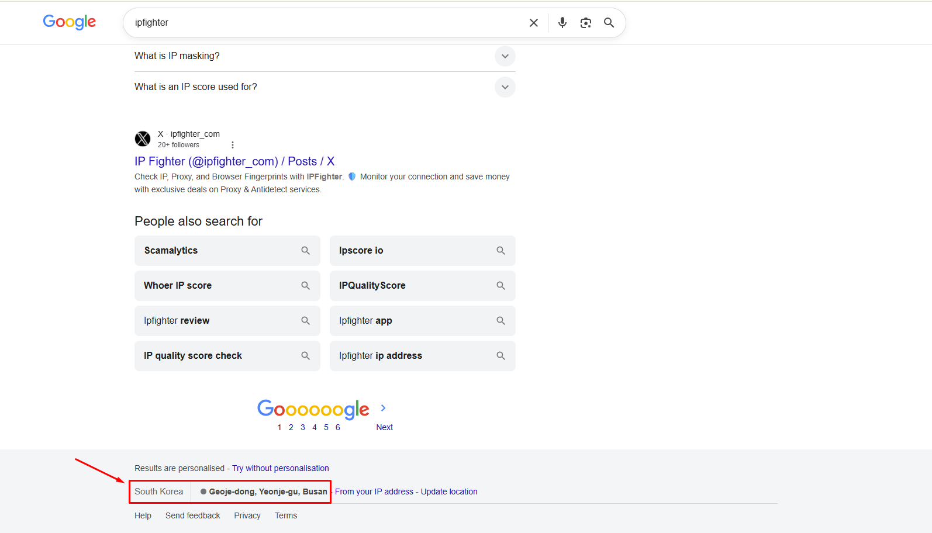Search for Ipscore io

(x=423, y=251)
